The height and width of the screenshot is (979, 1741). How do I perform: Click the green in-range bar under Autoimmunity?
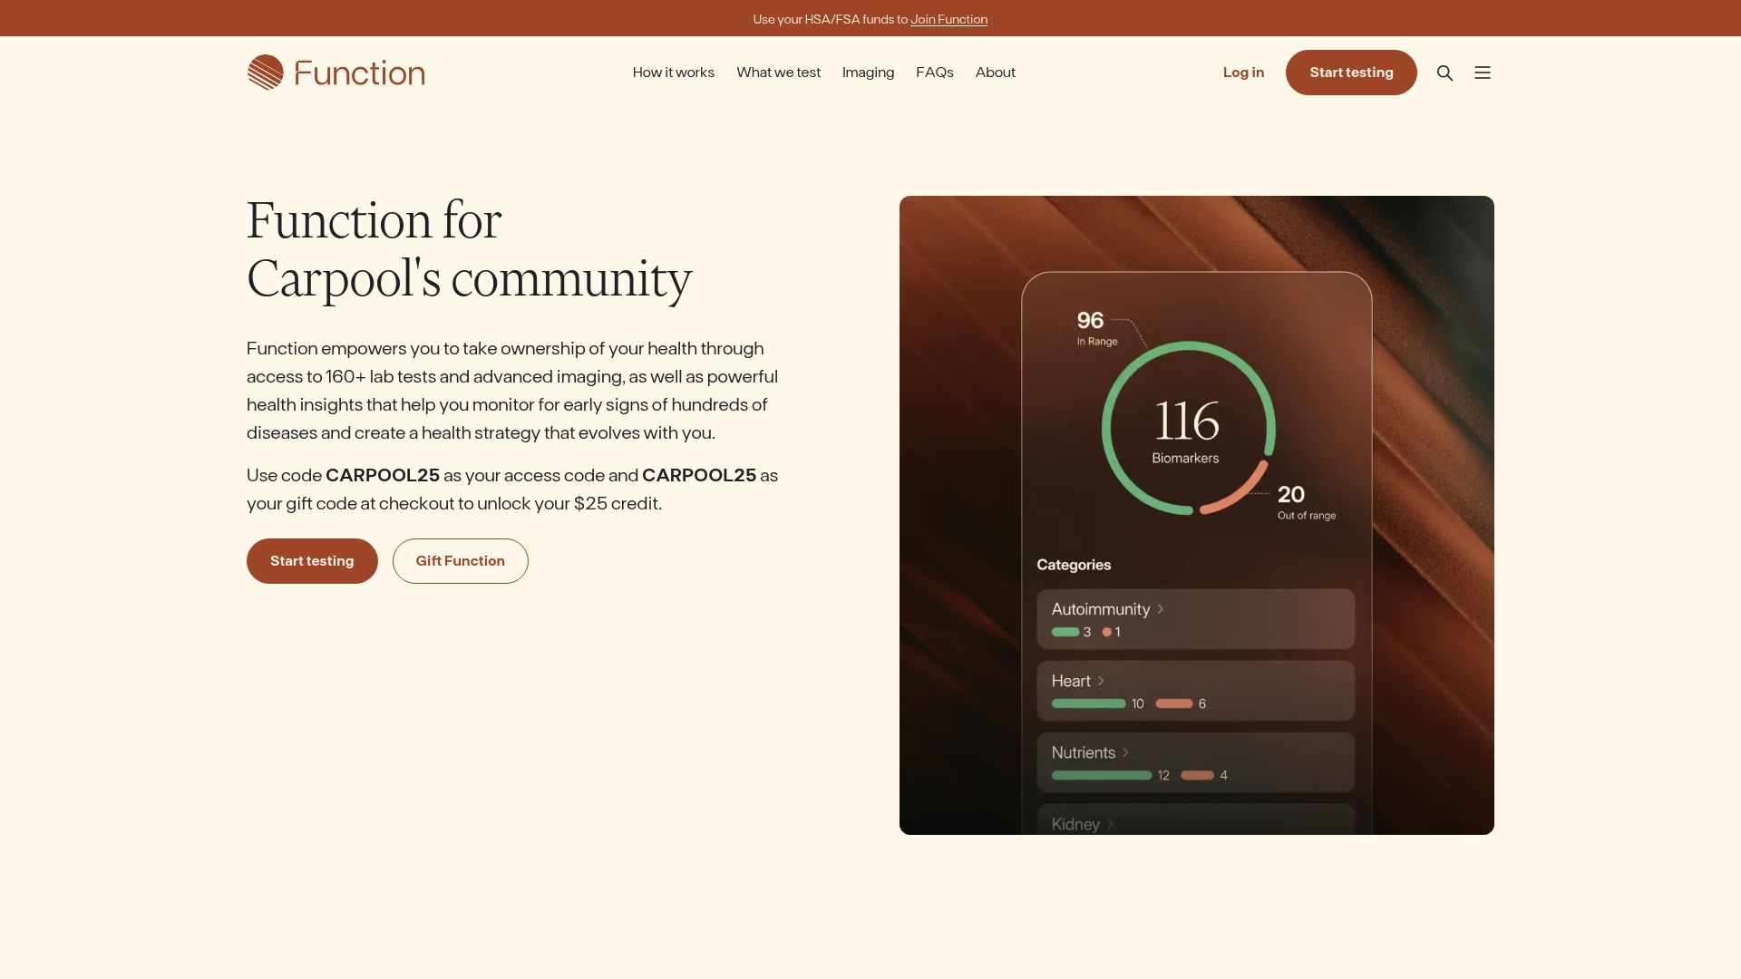click(1065, 632)
